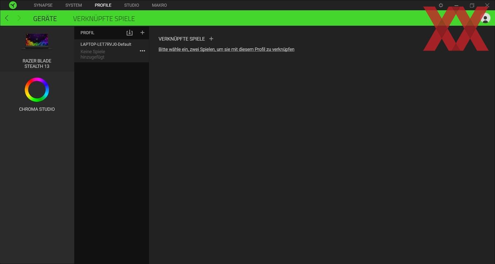Add a linked game with plus icon
Image resolution: width=495 pixels, height=264 pixels.
tap(211, 39)
